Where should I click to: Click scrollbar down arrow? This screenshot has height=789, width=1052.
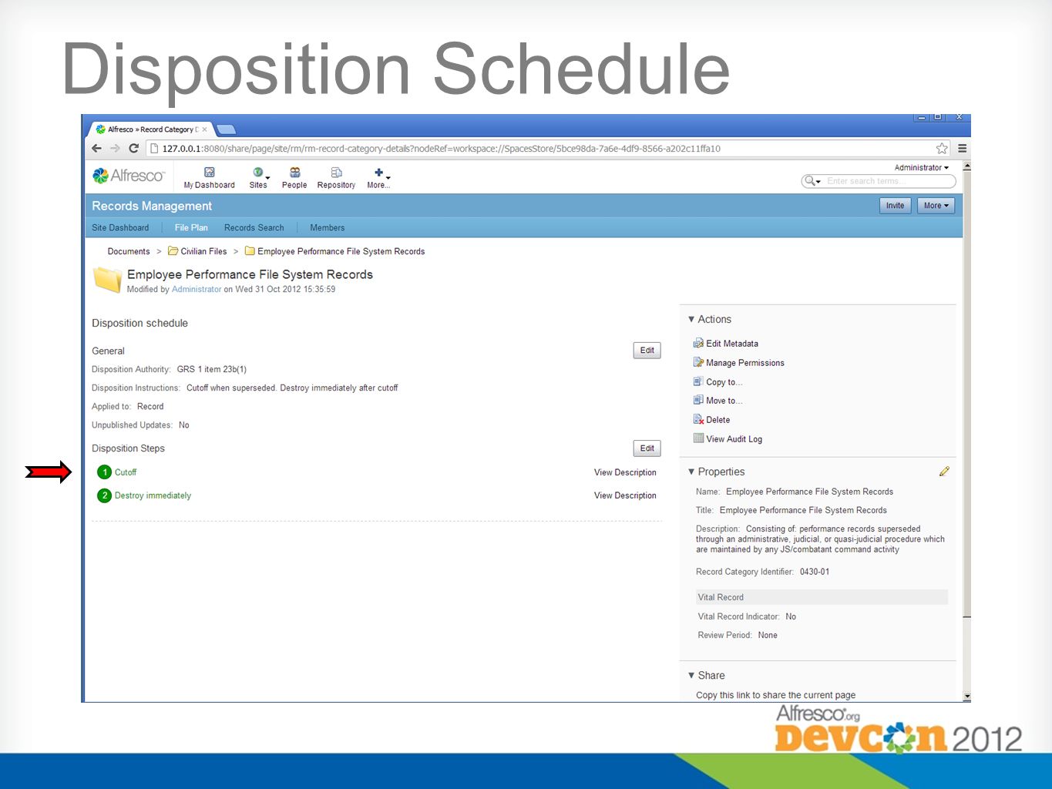[x=966, y=697]
